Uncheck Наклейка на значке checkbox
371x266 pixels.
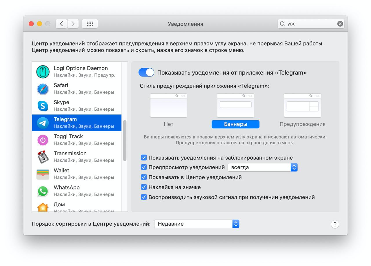144,187
